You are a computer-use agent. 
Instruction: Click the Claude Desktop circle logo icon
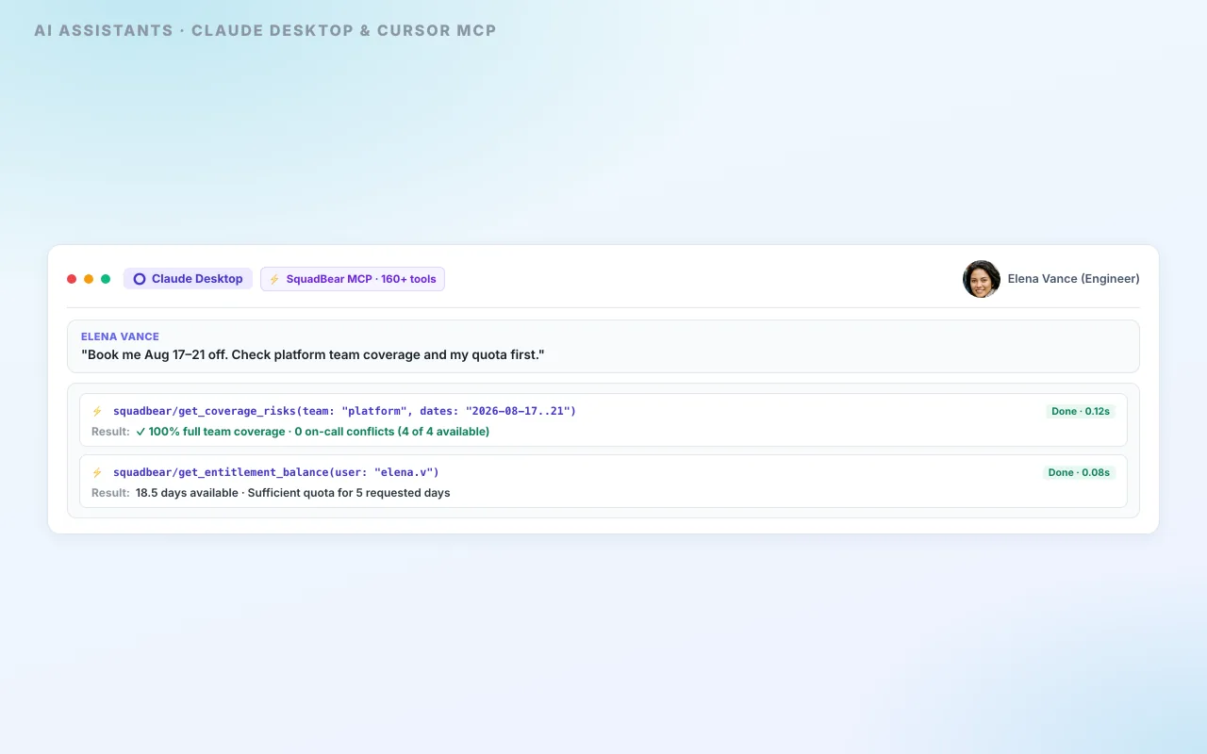140,279
